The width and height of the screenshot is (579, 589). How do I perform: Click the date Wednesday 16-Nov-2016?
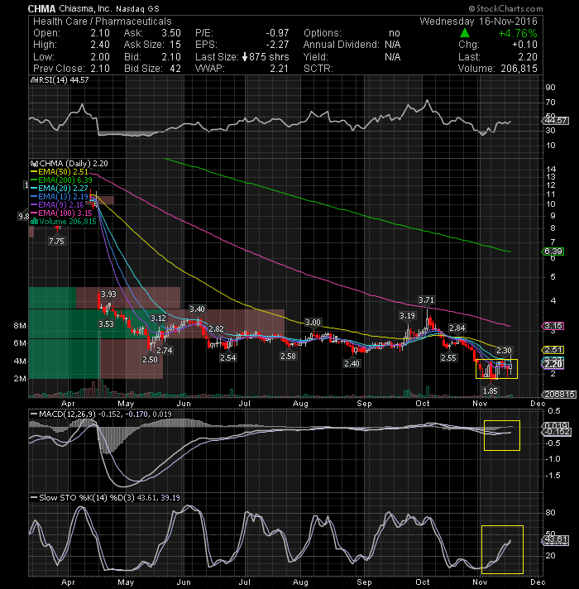478,22
